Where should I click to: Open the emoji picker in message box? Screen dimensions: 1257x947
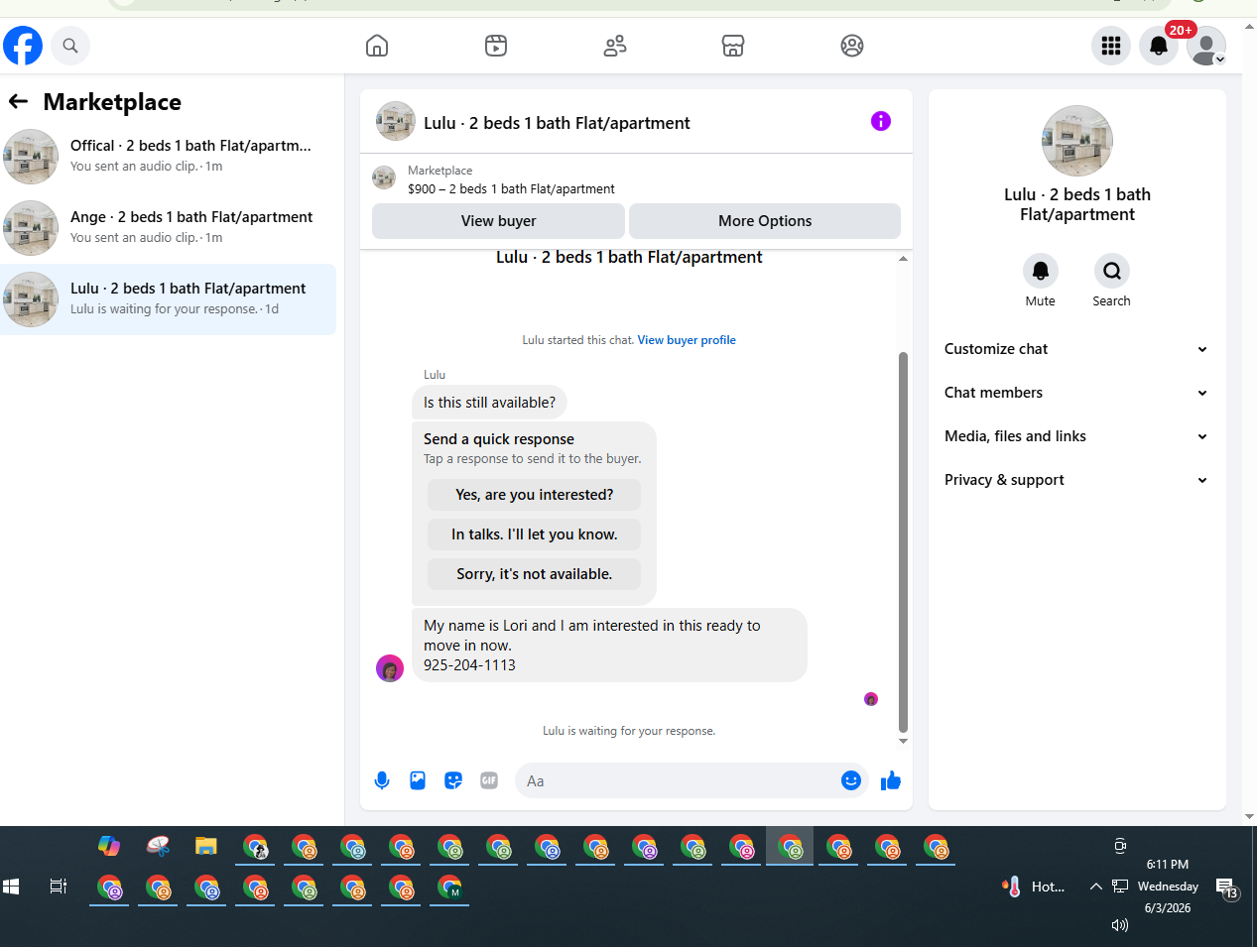pyautogui.click(x=851, y=780)
